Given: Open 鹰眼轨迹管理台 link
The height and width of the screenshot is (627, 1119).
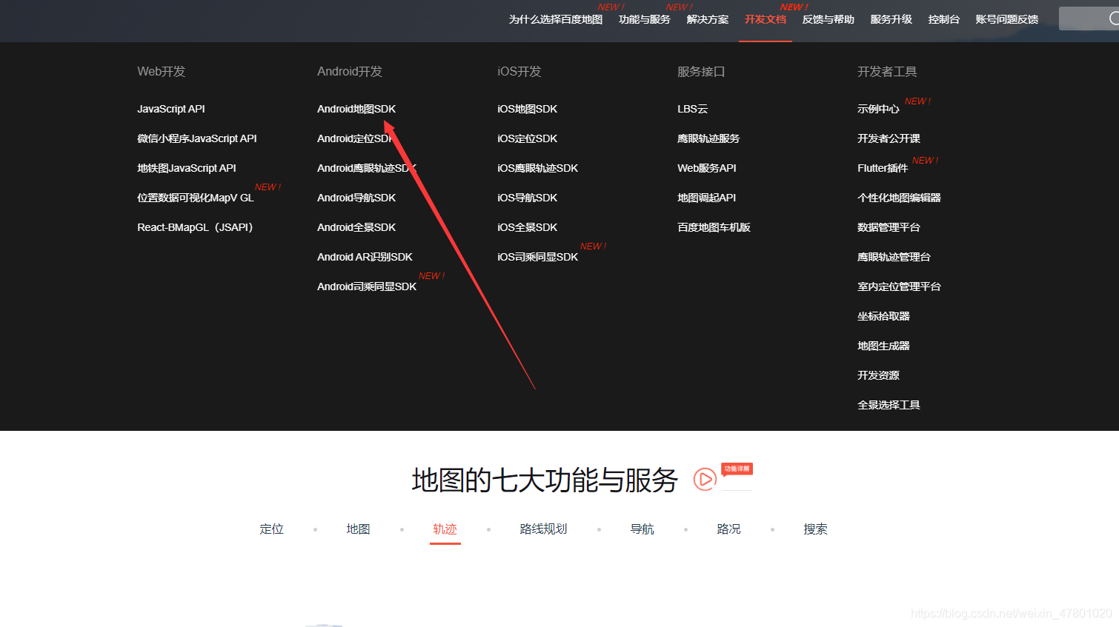Looking at the screenshot, I should tap(894, 257).
